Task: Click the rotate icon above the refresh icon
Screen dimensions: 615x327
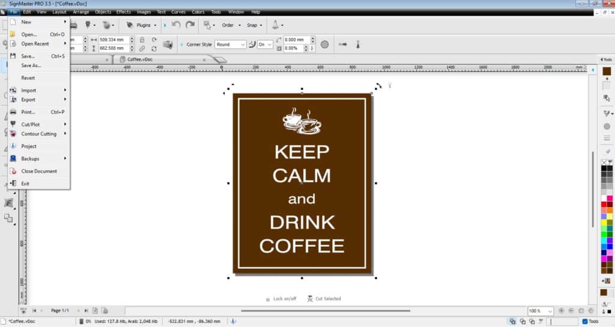Action: coord(154,40)
